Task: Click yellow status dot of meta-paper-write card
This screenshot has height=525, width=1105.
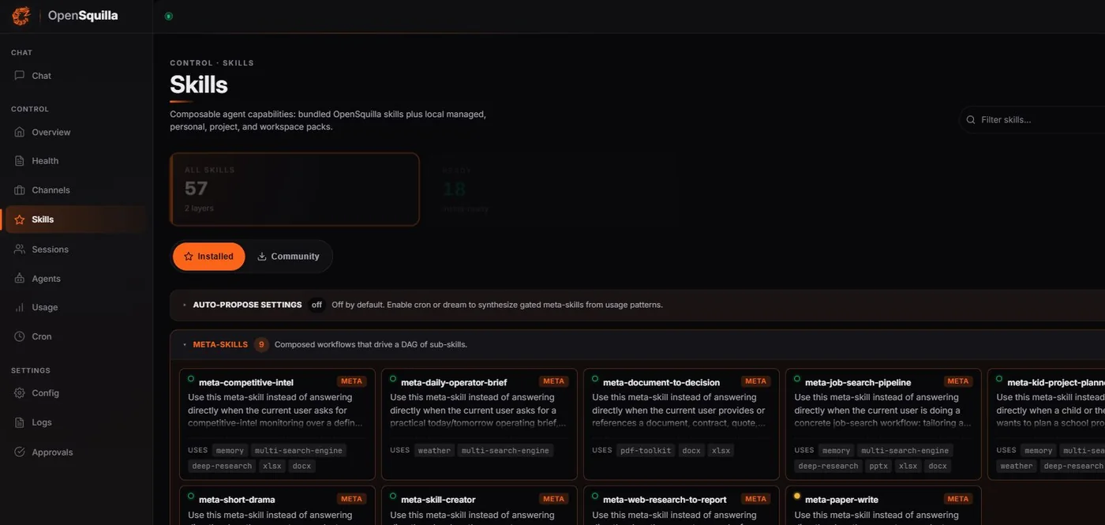Action: point(797,497)
